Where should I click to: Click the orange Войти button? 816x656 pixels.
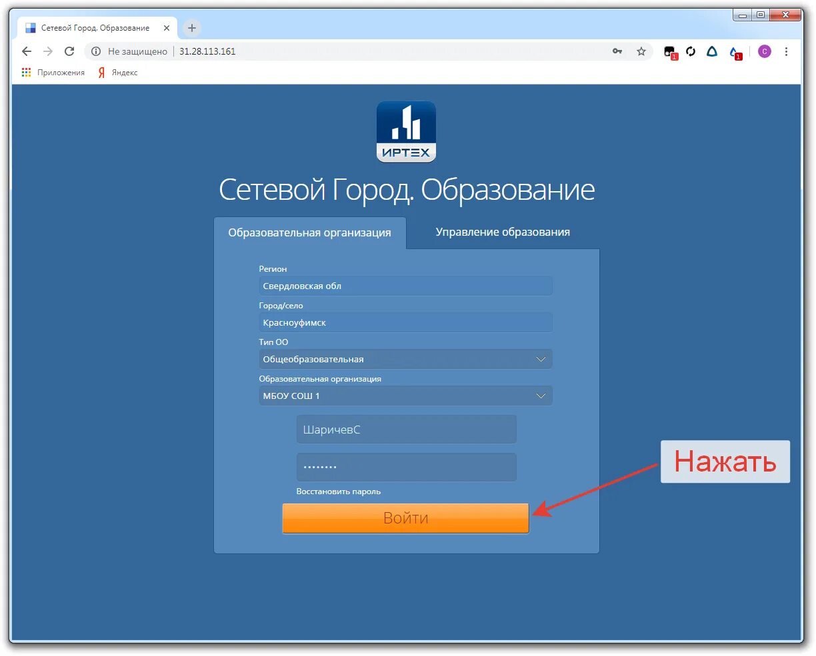coord(405,518)
